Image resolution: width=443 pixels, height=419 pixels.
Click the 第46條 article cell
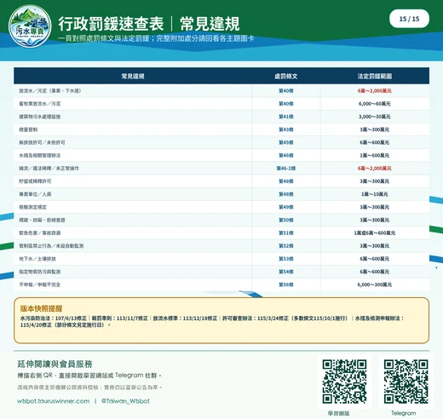coord(286,156)
